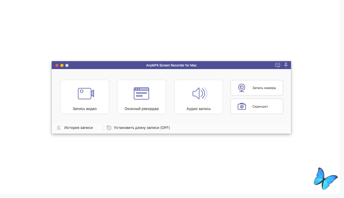Image resolution: width=344 pixels, height=198 pixels.
Task: Click the blue butterfly image
Action: click(325, 179)
